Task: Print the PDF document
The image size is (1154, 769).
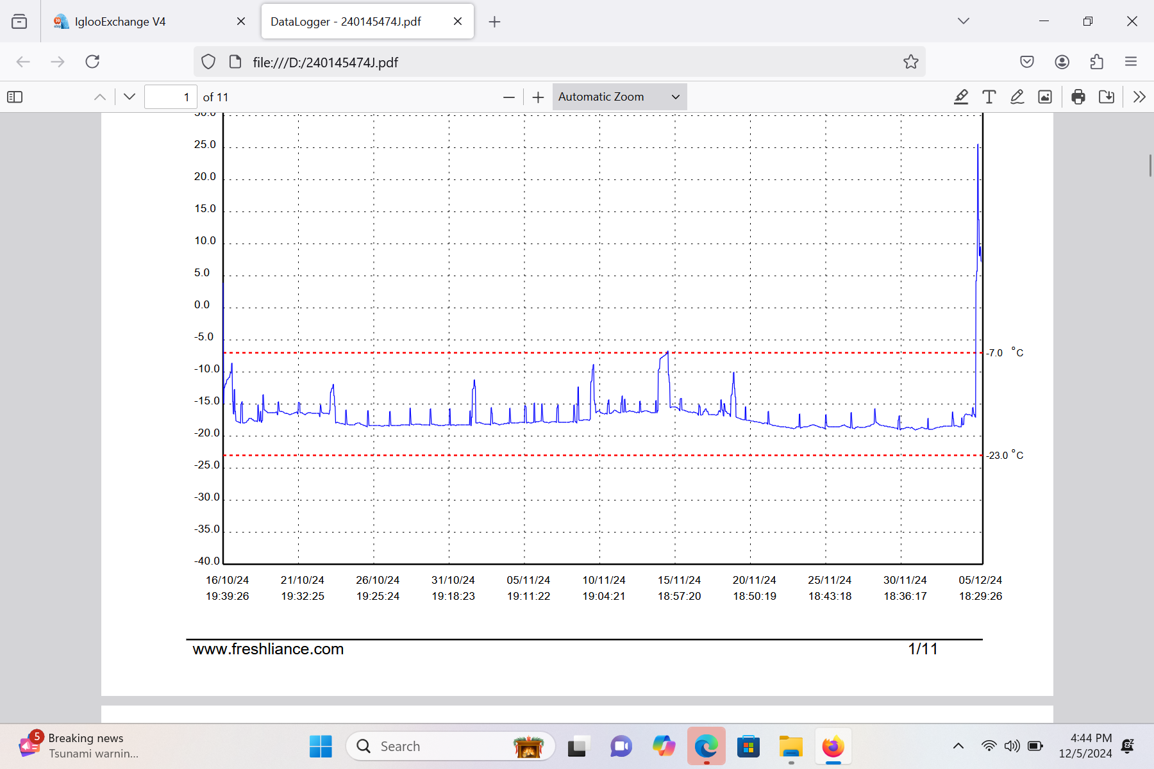Action: [1078, 97]
